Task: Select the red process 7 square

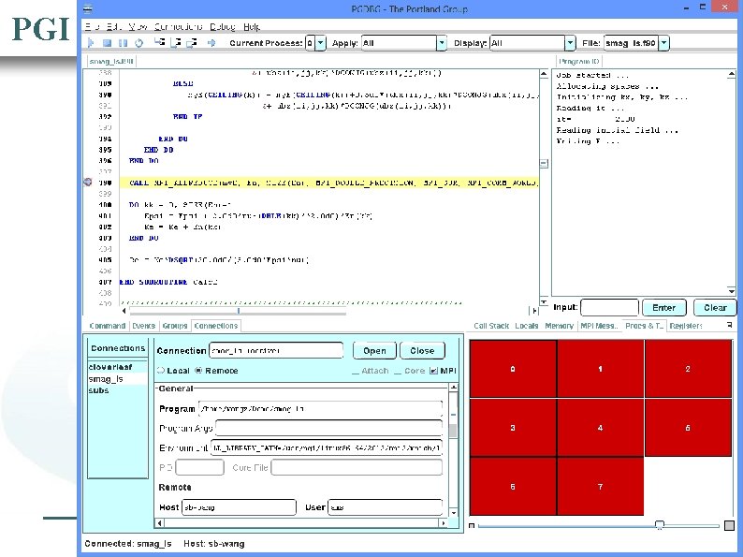Action: [x=600, y=487]
